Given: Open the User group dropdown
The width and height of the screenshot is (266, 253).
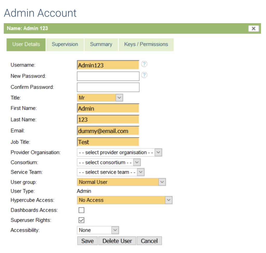Looking at the screenshot, I should point(121,182).
